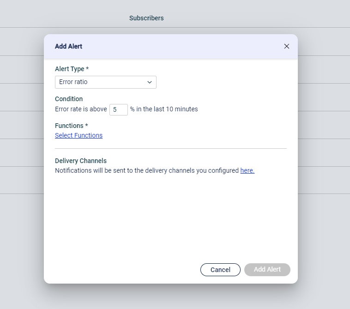Click the Add Alert dialog title
The image size is (350, 309).
(x=68, y=46)
